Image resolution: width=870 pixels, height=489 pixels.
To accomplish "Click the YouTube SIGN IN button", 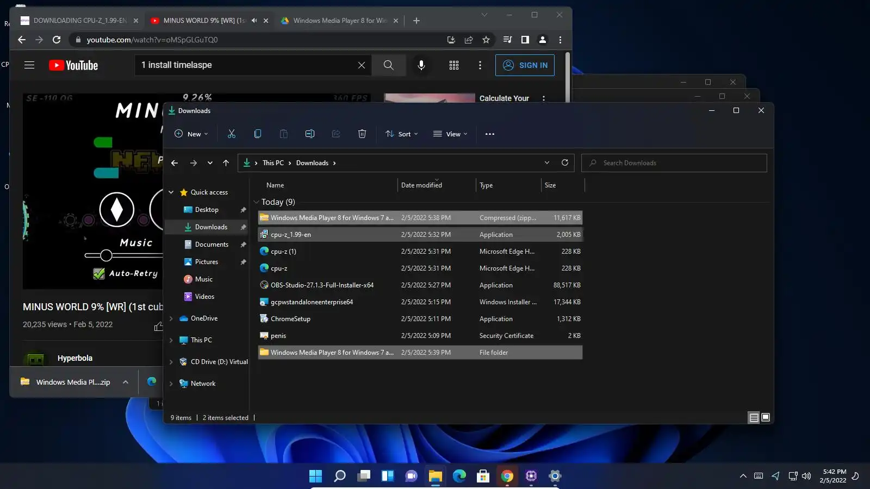I will (x=525, y=65).
